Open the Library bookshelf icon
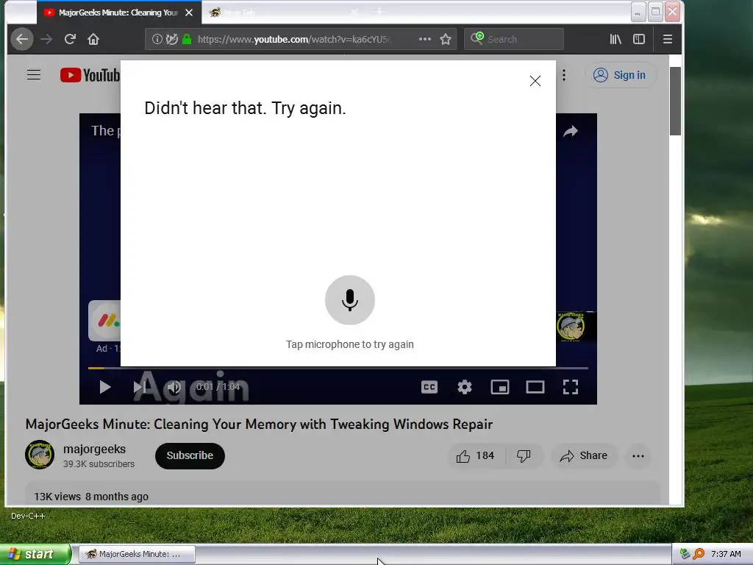753x565 pixels. tap(615, 40)
